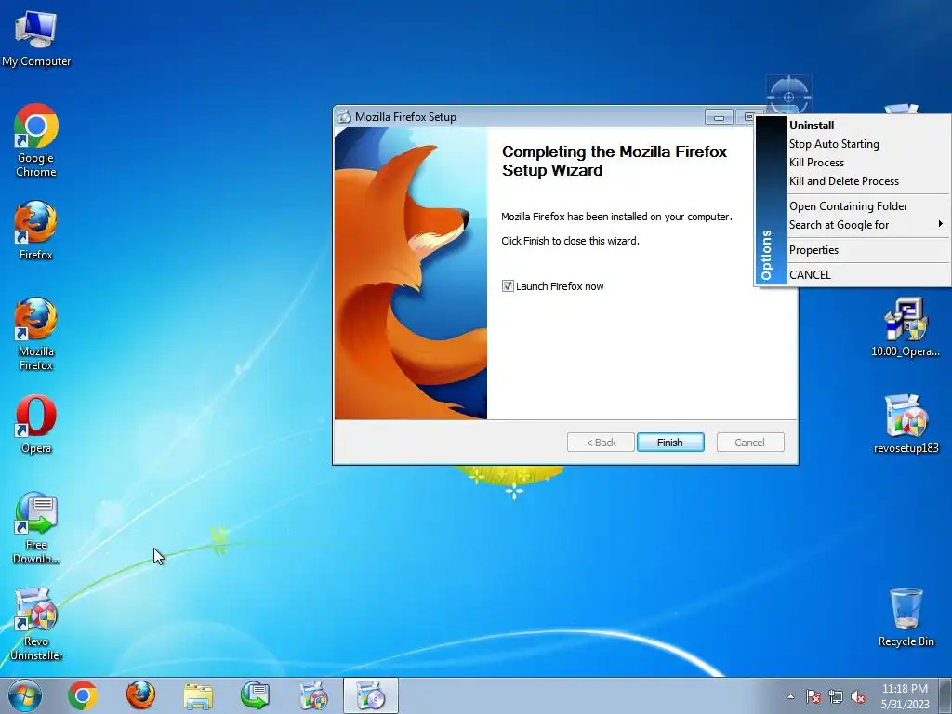Open Windows Explorer from the taskbar
Viewport: 952px width, 714px height.
(x=198, y=695)
